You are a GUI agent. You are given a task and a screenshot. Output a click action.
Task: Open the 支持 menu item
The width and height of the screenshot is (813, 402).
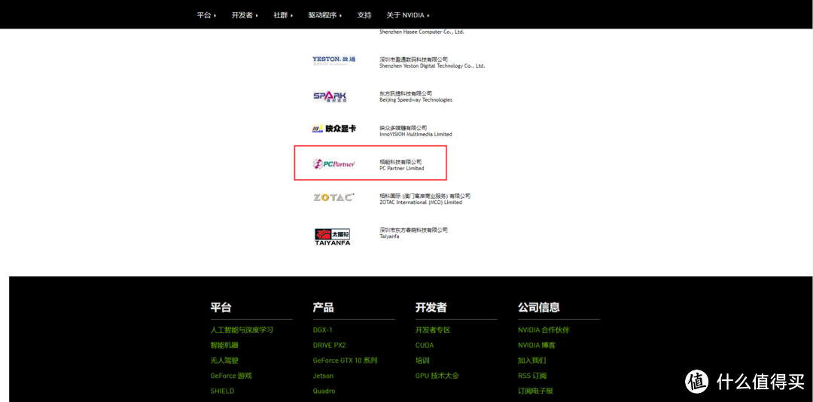[364, 15]
